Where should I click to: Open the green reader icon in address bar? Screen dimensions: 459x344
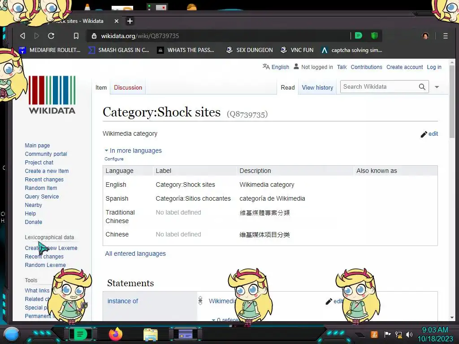(x=359, y=36)
